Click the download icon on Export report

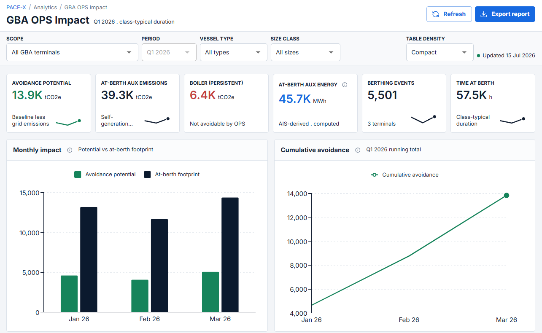[484, 14]
